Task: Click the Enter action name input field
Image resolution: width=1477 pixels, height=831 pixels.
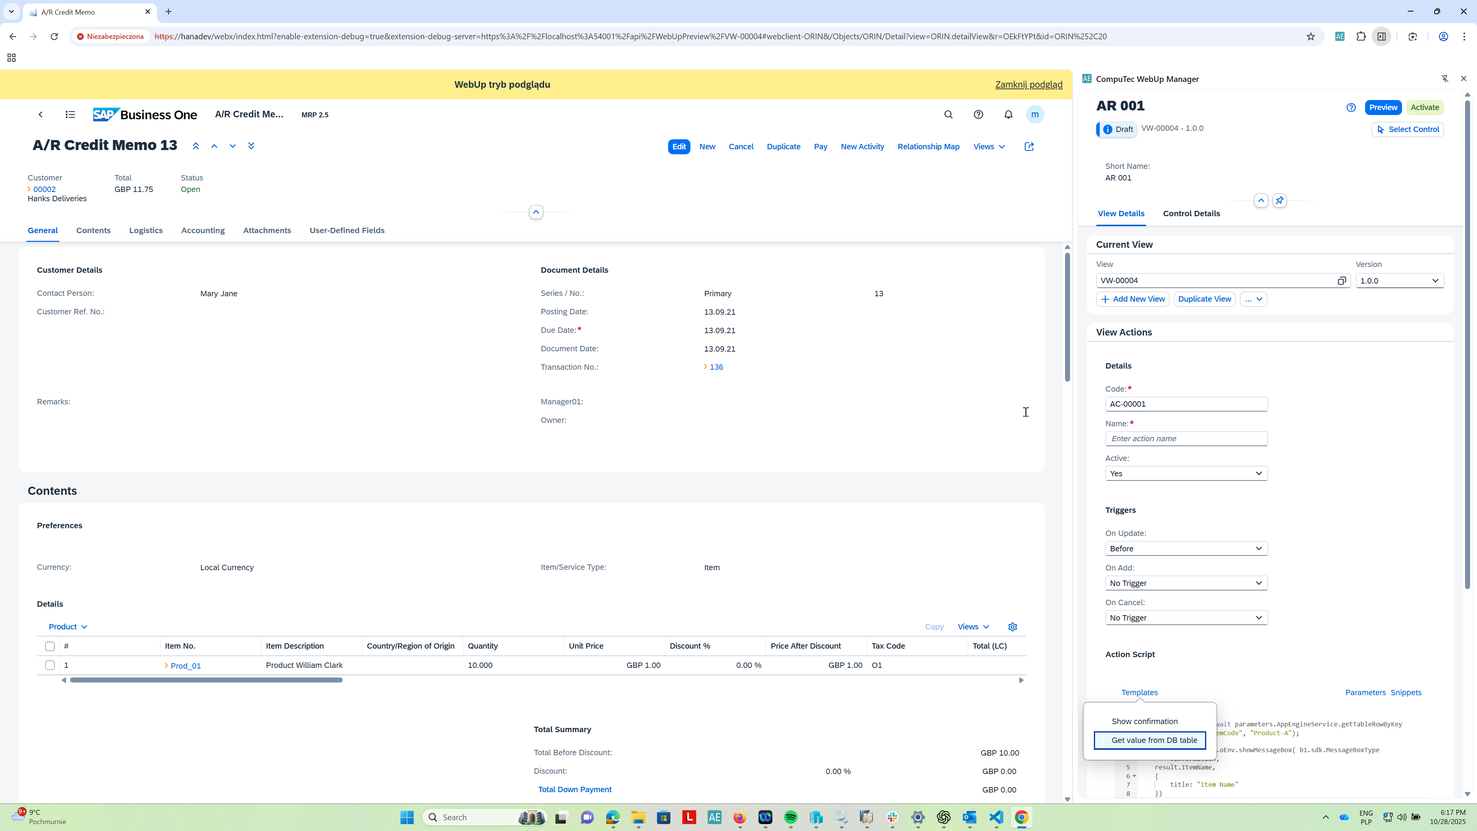Action: 1186,439
